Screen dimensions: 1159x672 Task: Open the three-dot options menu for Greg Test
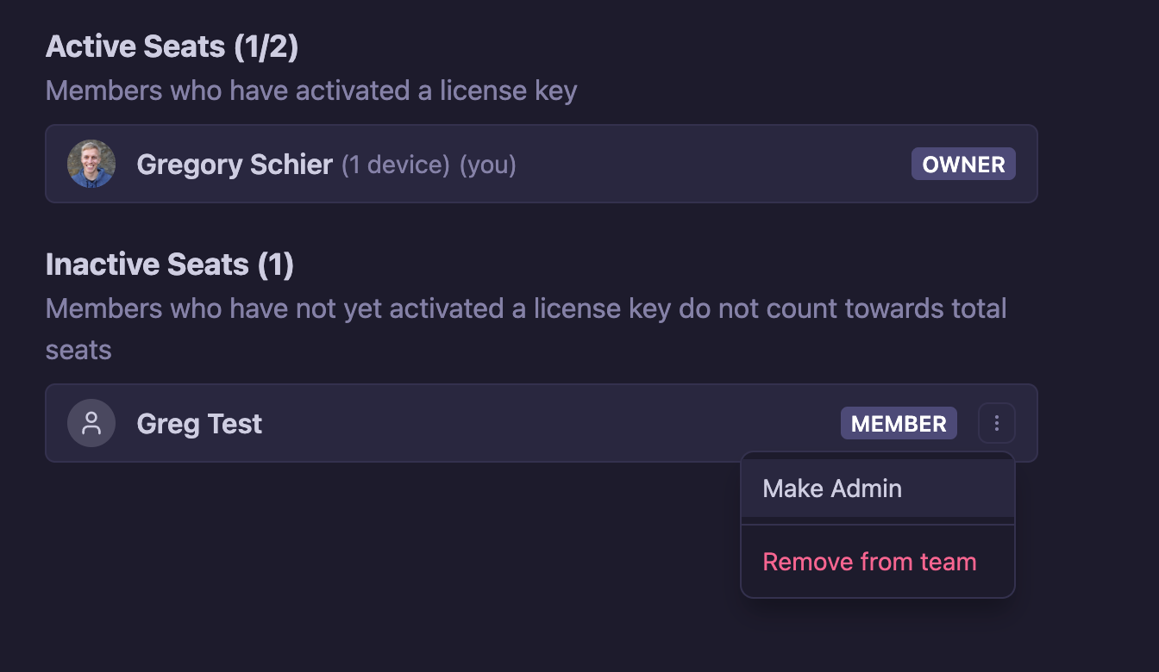point(997,423)
